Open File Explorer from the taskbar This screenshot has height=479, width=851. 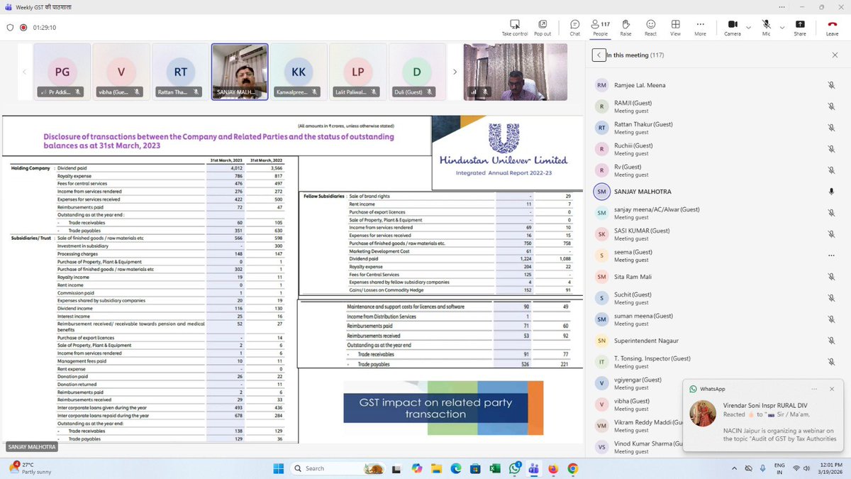(436, 468)
